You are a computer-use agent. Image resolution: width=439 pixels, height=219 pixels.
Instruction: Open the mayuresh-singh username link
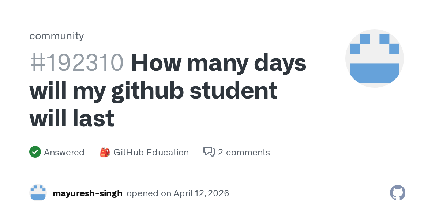[87, 193]
